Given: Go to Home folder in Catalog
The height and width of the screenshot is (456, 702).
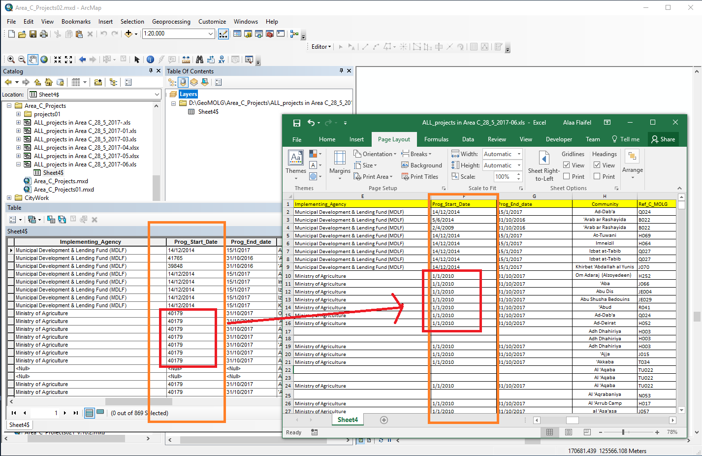Looking at the screenshot, I should (x=49, y=82).
